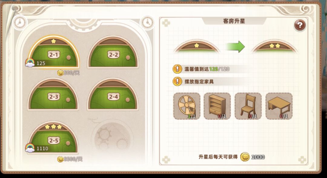
Task: Click the rainbow cloud icon on room 2-1
Action: [x=30, y=63]
